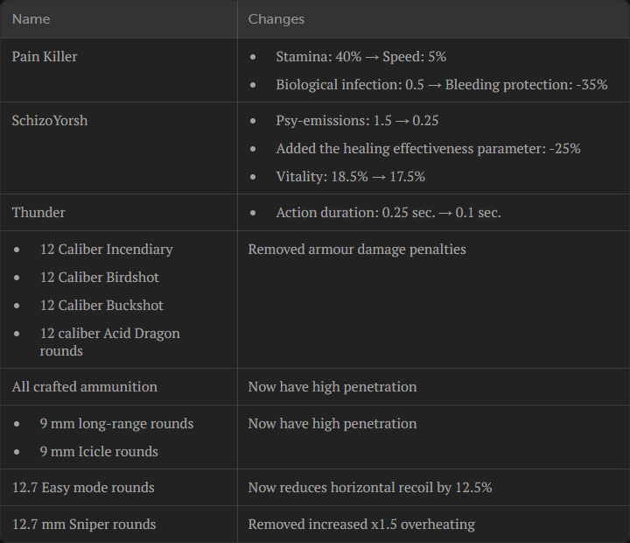Click the Biological infection change line
This screenshot has height=543, width=630.
pos(441,85)
